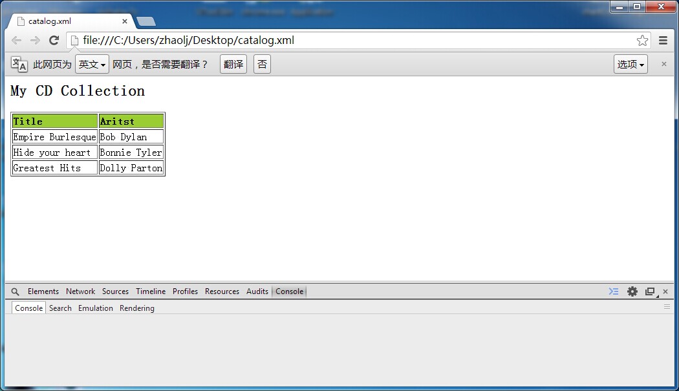
Task: Select the catalog.xml browser tab
Action: [x=70, y=21]
